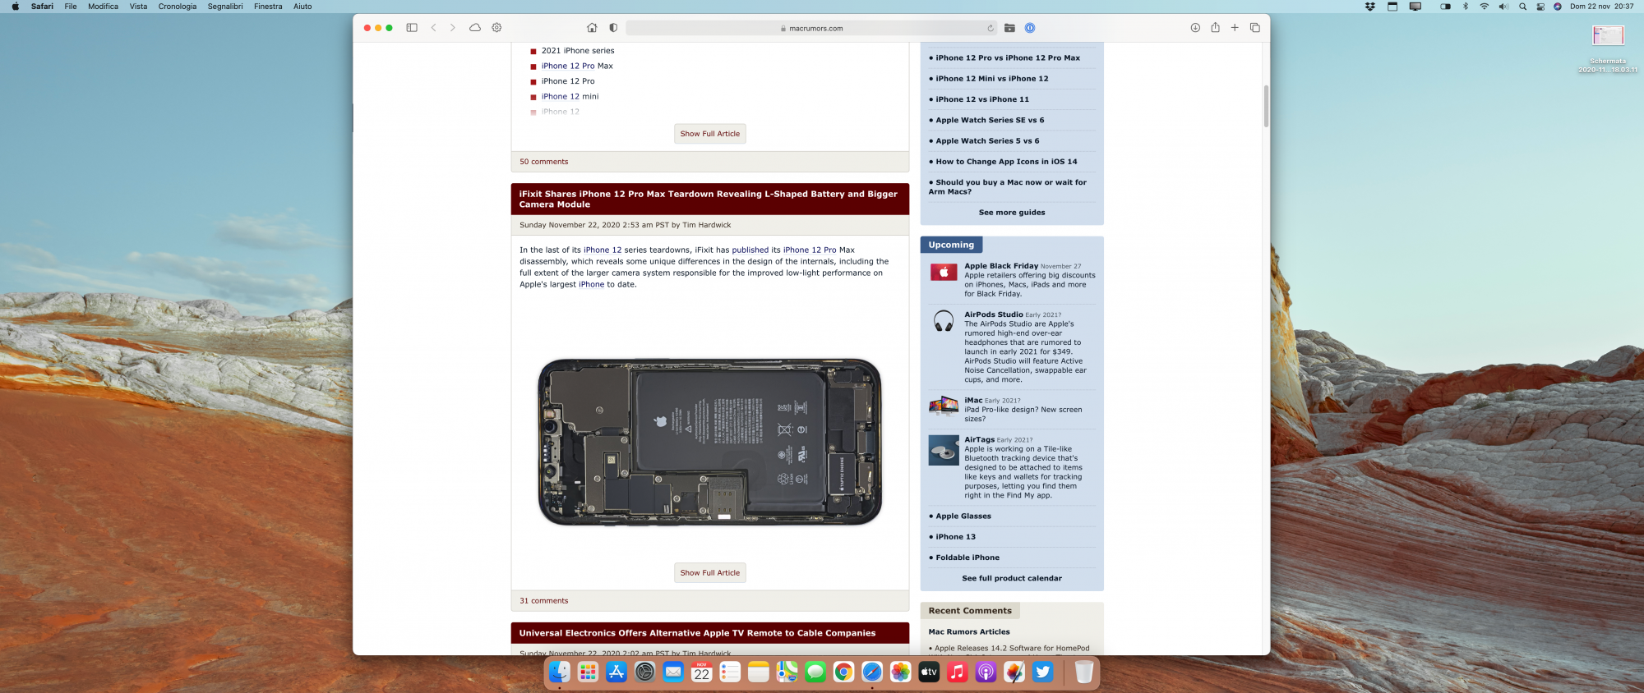Click See more guides link
Screen dimensions: 1644x693
(x=1012, y=213)
